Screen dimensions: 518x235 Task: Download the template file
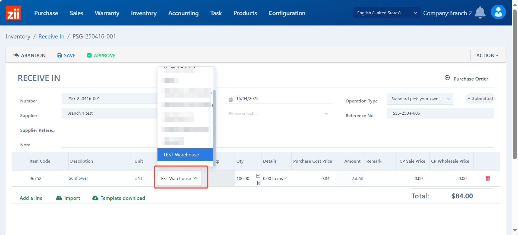click(119, 198)
